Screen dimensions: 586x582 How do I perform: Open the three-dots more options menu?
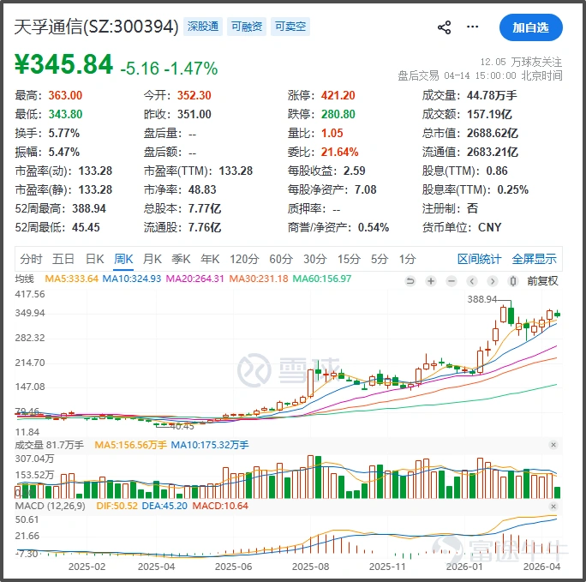click(x=472, y=27)
